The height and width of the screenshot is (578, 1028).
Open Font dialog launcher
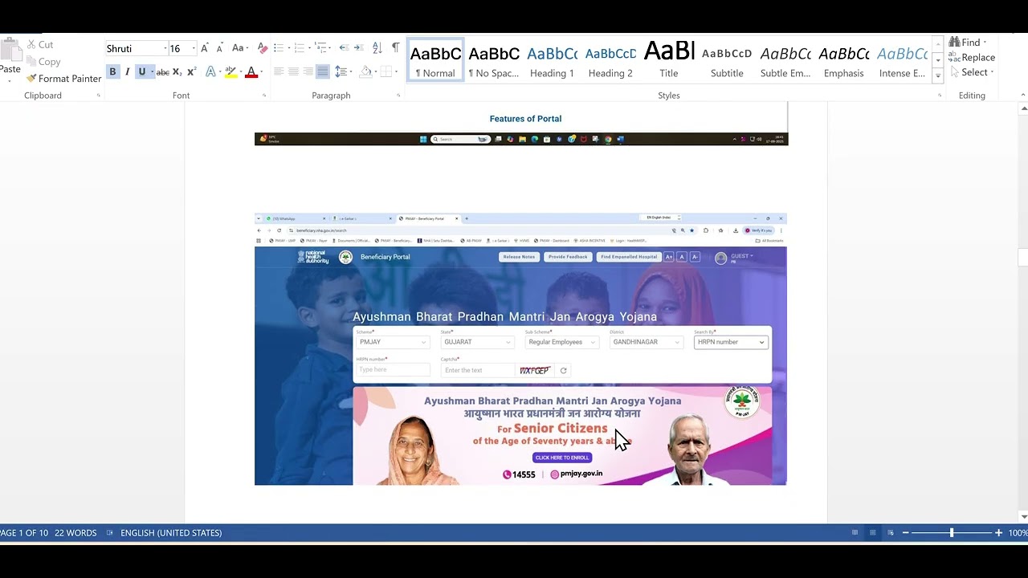[x=264, y=96]
